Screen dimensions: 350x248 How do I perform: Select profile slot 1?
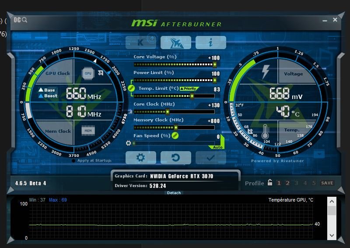coord(279,183)
